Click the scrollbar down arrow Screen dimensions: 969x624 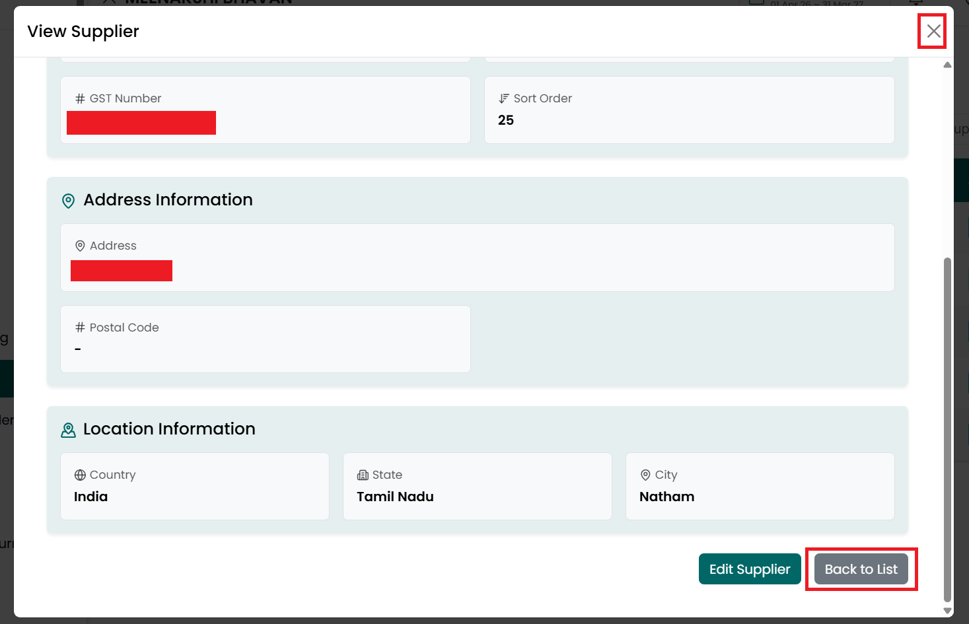tap(947, 611)
